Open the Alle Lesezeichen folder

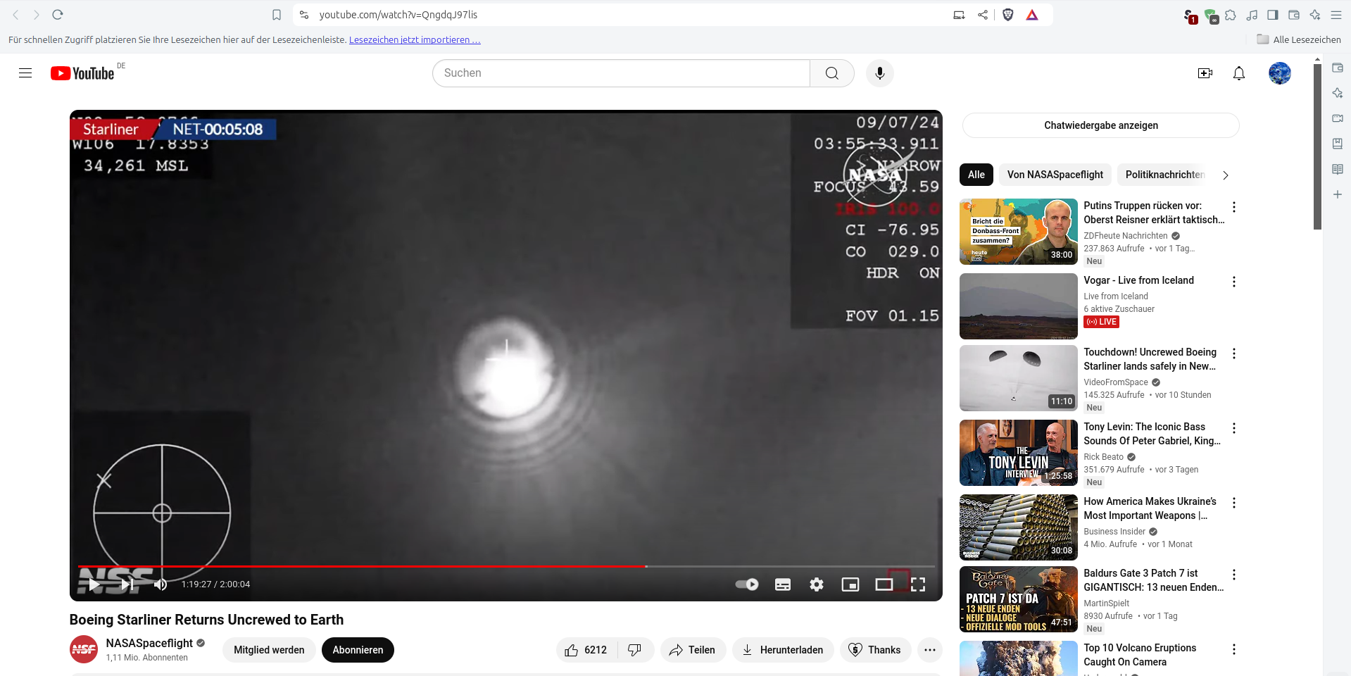click(1299, 40)
